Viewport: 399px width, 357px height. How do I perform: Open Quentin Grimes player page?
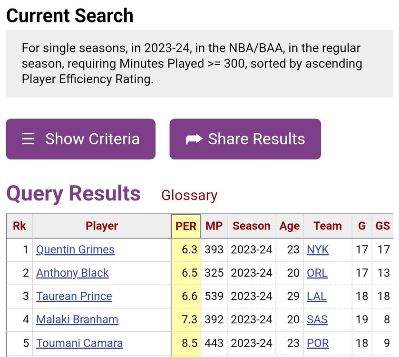point(75,249)
